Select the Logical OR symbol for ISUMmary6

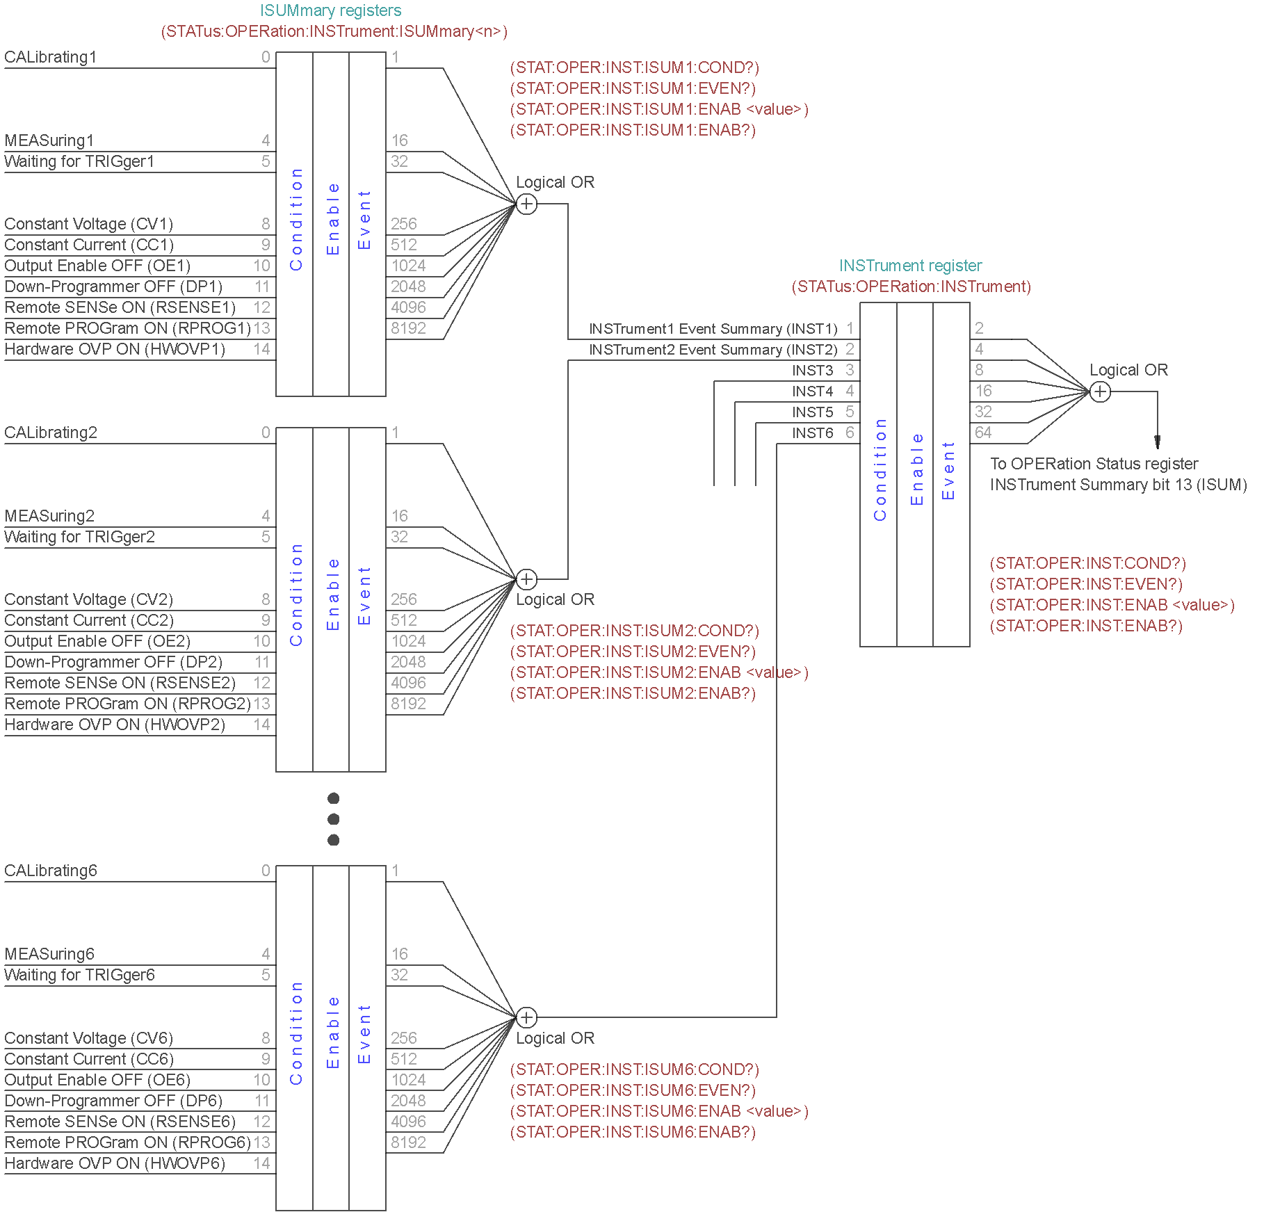point(526,1018)
